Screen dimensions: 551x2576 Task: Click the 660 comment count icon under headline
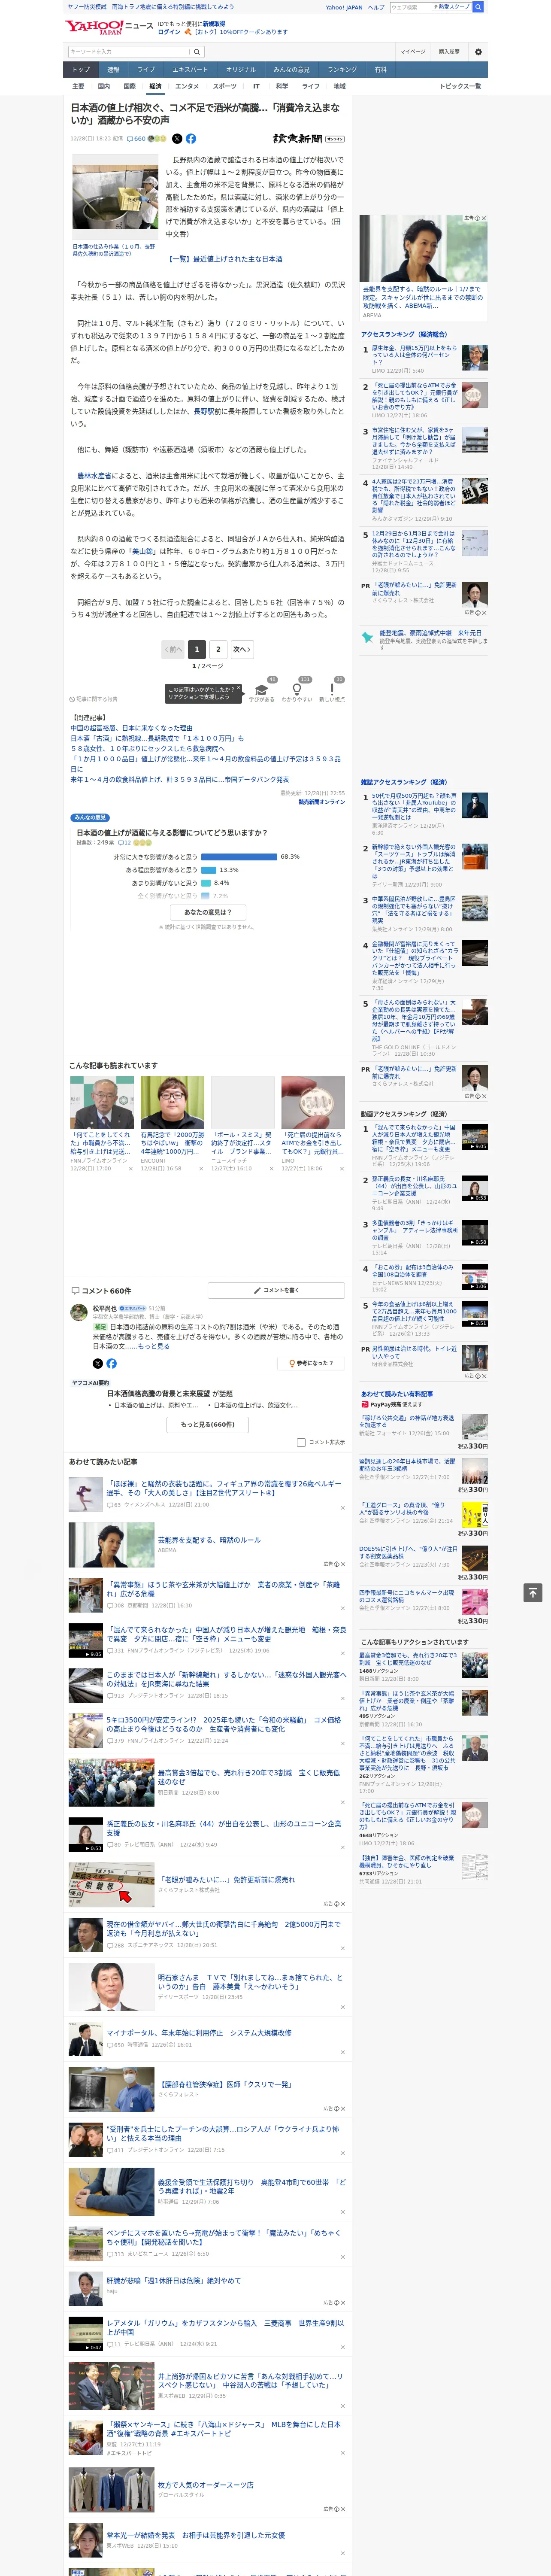137,139
